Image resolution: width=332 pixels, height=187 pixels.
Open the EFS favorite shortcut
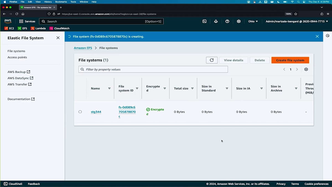[x=22, y=28]
